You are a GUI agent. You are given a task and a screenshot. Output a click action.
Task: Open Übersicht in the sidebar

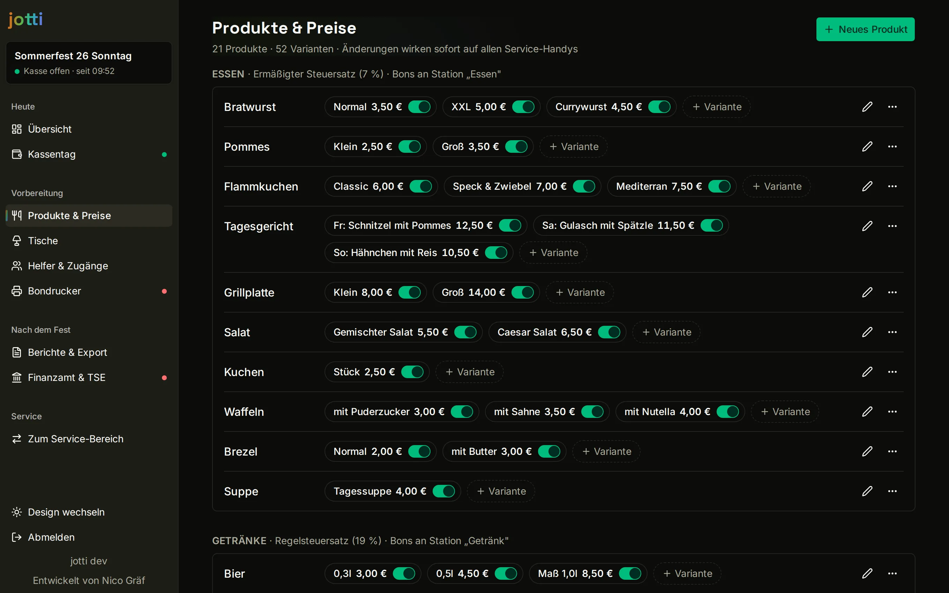(x=89, y=129)
